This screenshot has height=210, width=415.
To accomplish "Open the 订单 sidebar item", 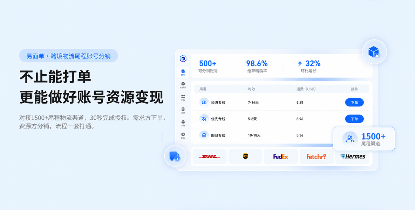I will [x=183, y=110].
